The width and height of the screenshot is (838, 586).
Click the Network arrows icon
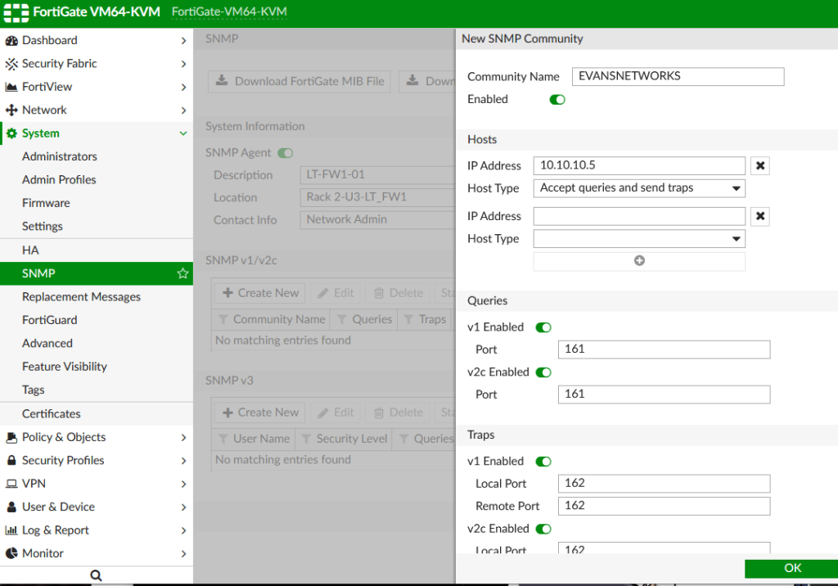[x=11, y=110]
